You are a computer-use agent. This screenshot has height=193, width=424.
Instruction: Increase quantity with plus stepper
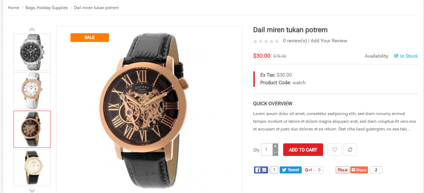tap(275, 146)
